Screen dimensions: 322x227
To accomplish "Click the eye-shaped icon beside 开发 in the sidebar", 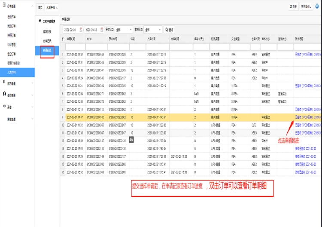I will tap(4, 106).
